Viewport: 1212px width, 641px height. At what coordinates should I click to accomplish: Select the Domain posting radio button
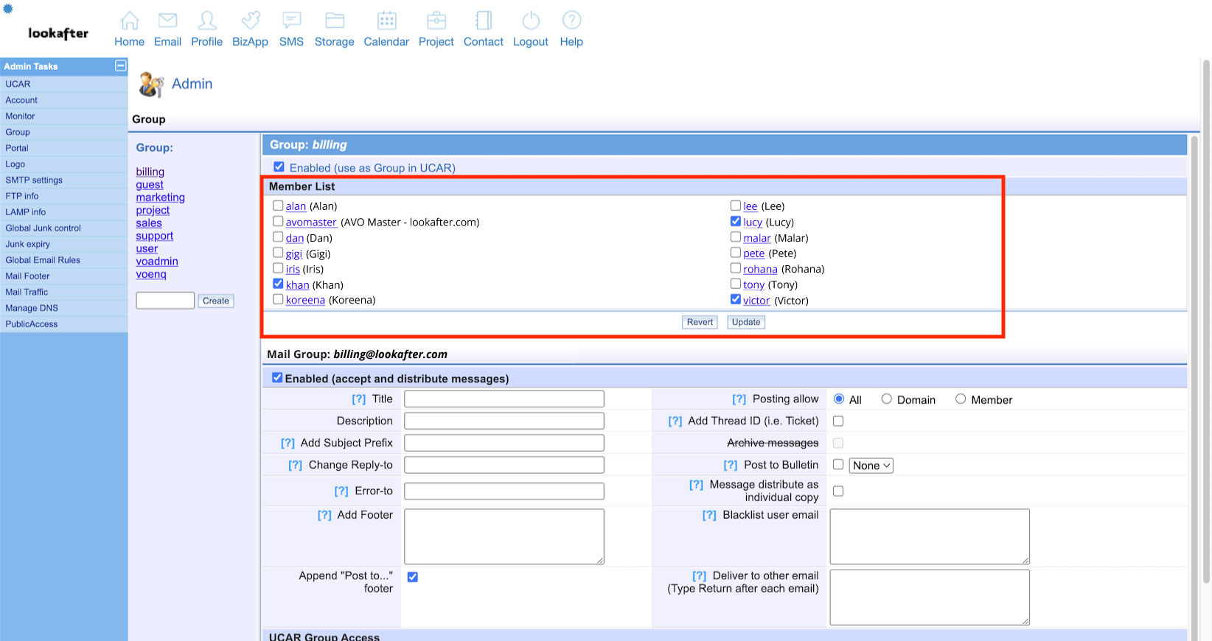click(886, 399)
